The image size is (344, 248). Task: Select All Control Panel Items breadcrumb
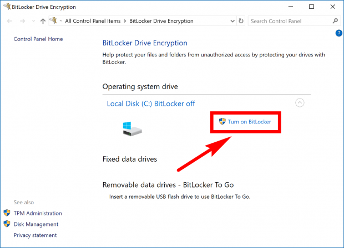click(x=92, y=21)
